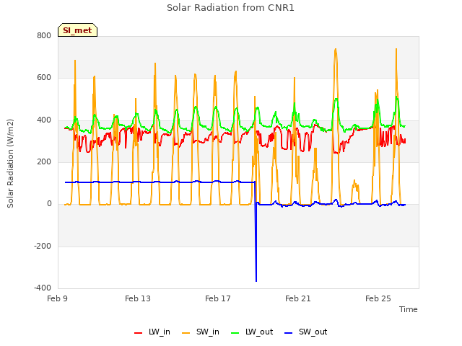Click the tallest orange SW_in peak near Feb 23

pos(336,50)
